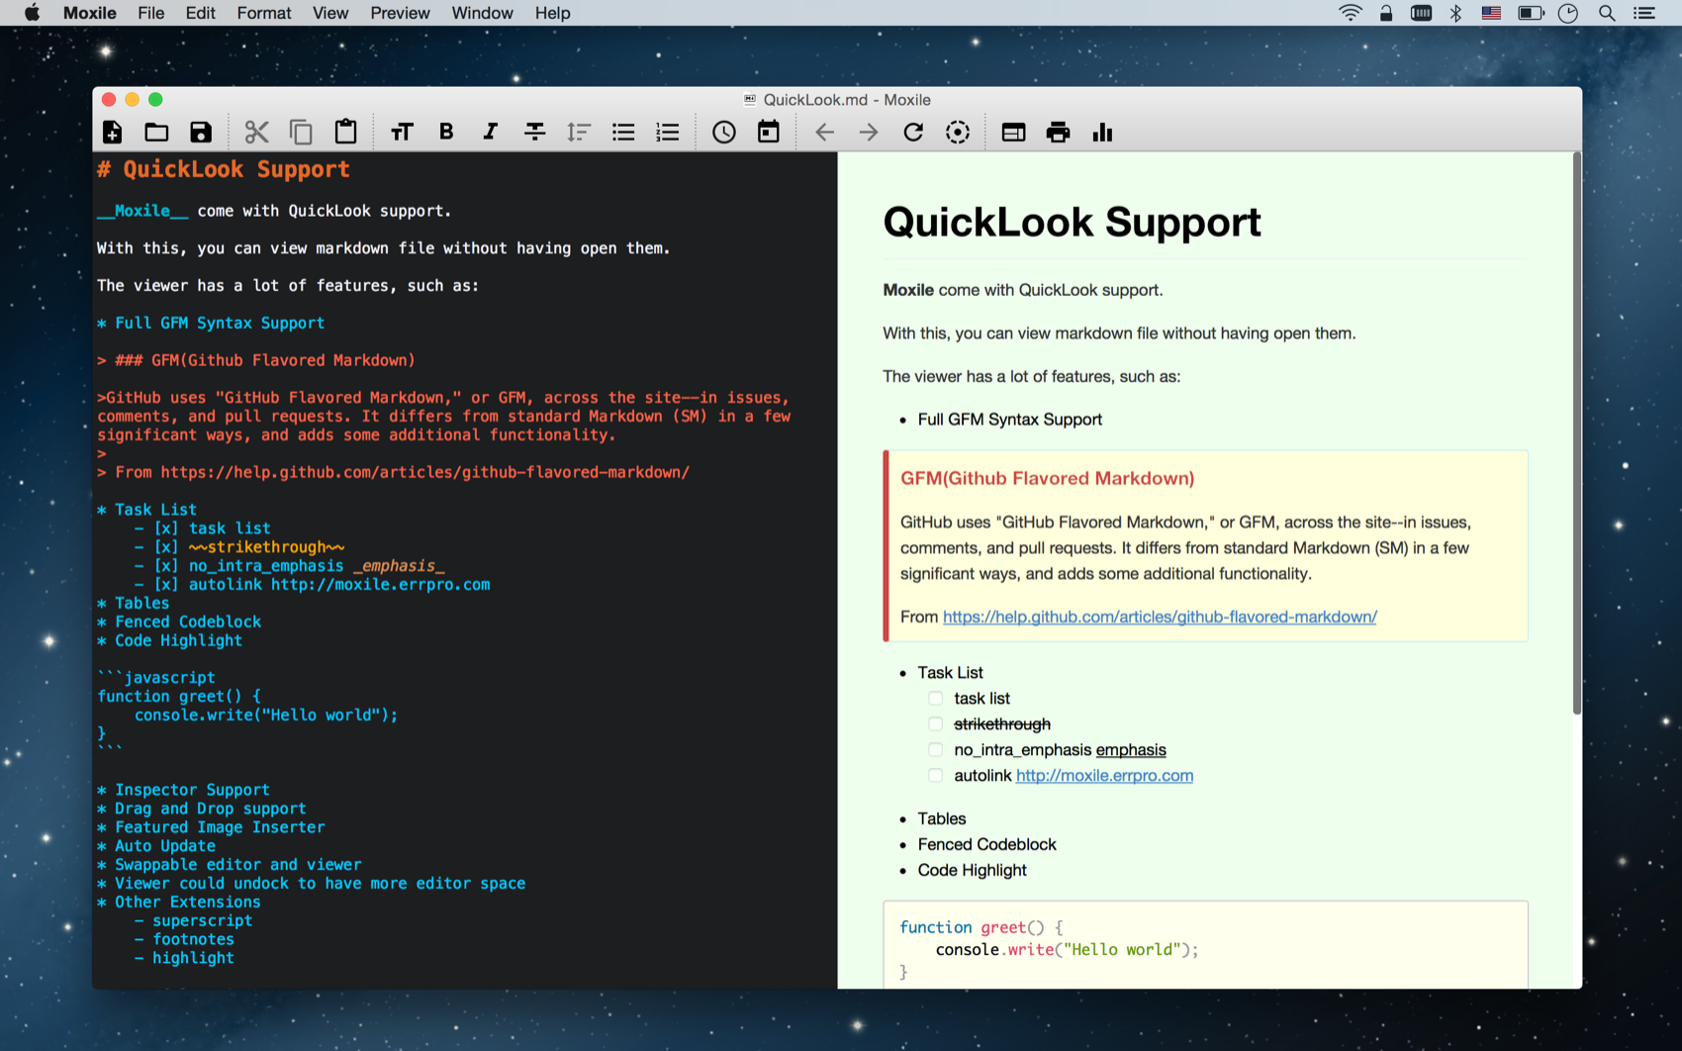Image resolution: width=1682 pixels, height=1051 pixels.
Task: Go forward with right arrow icon
Action: [869, 132]
